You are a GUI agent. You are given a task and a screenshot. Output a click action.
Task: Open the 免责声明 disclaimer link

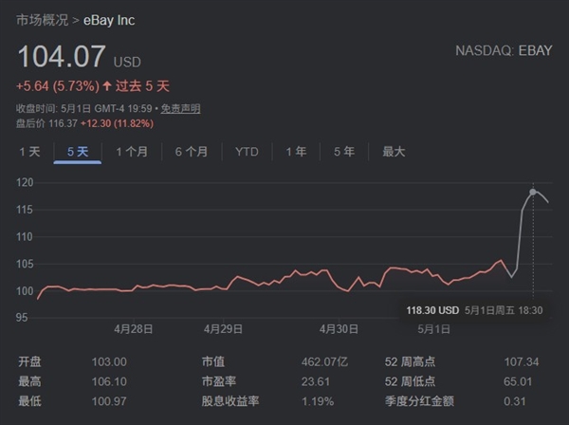pyautogui.click(x=180, y=108)
